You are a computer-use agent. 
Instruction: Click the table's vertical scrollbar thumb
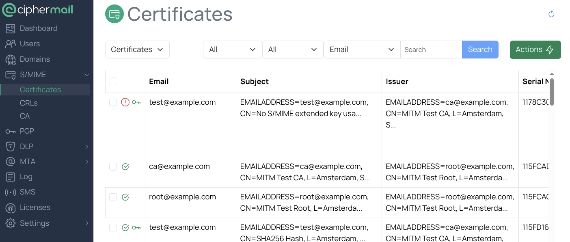[x=552, y=91]
